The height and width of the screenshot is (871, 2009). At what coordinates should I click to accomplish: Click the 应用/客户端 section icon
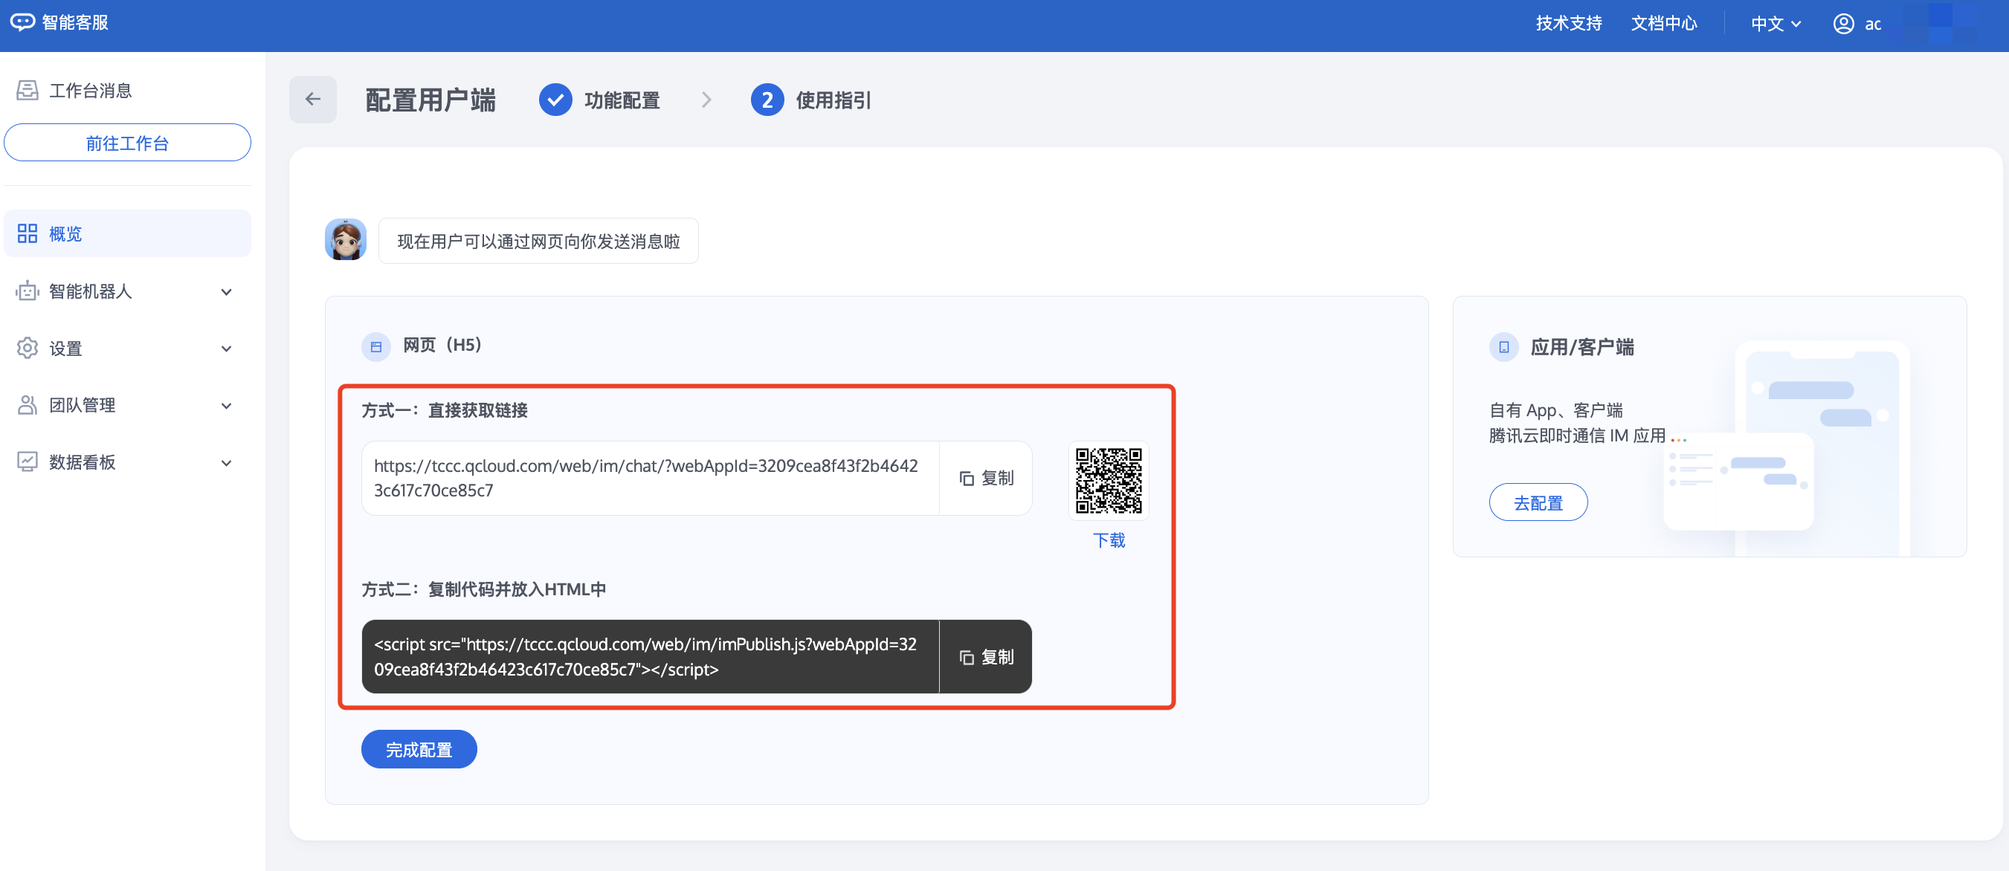(x=1503, y=347)
